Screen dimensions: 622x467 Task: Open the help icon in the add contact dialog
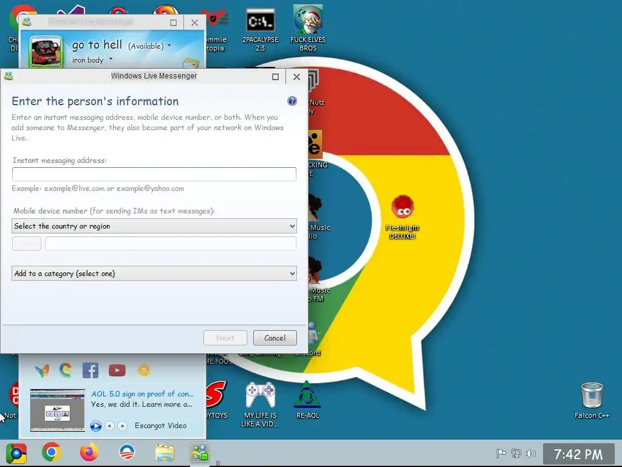click(292, 101)
